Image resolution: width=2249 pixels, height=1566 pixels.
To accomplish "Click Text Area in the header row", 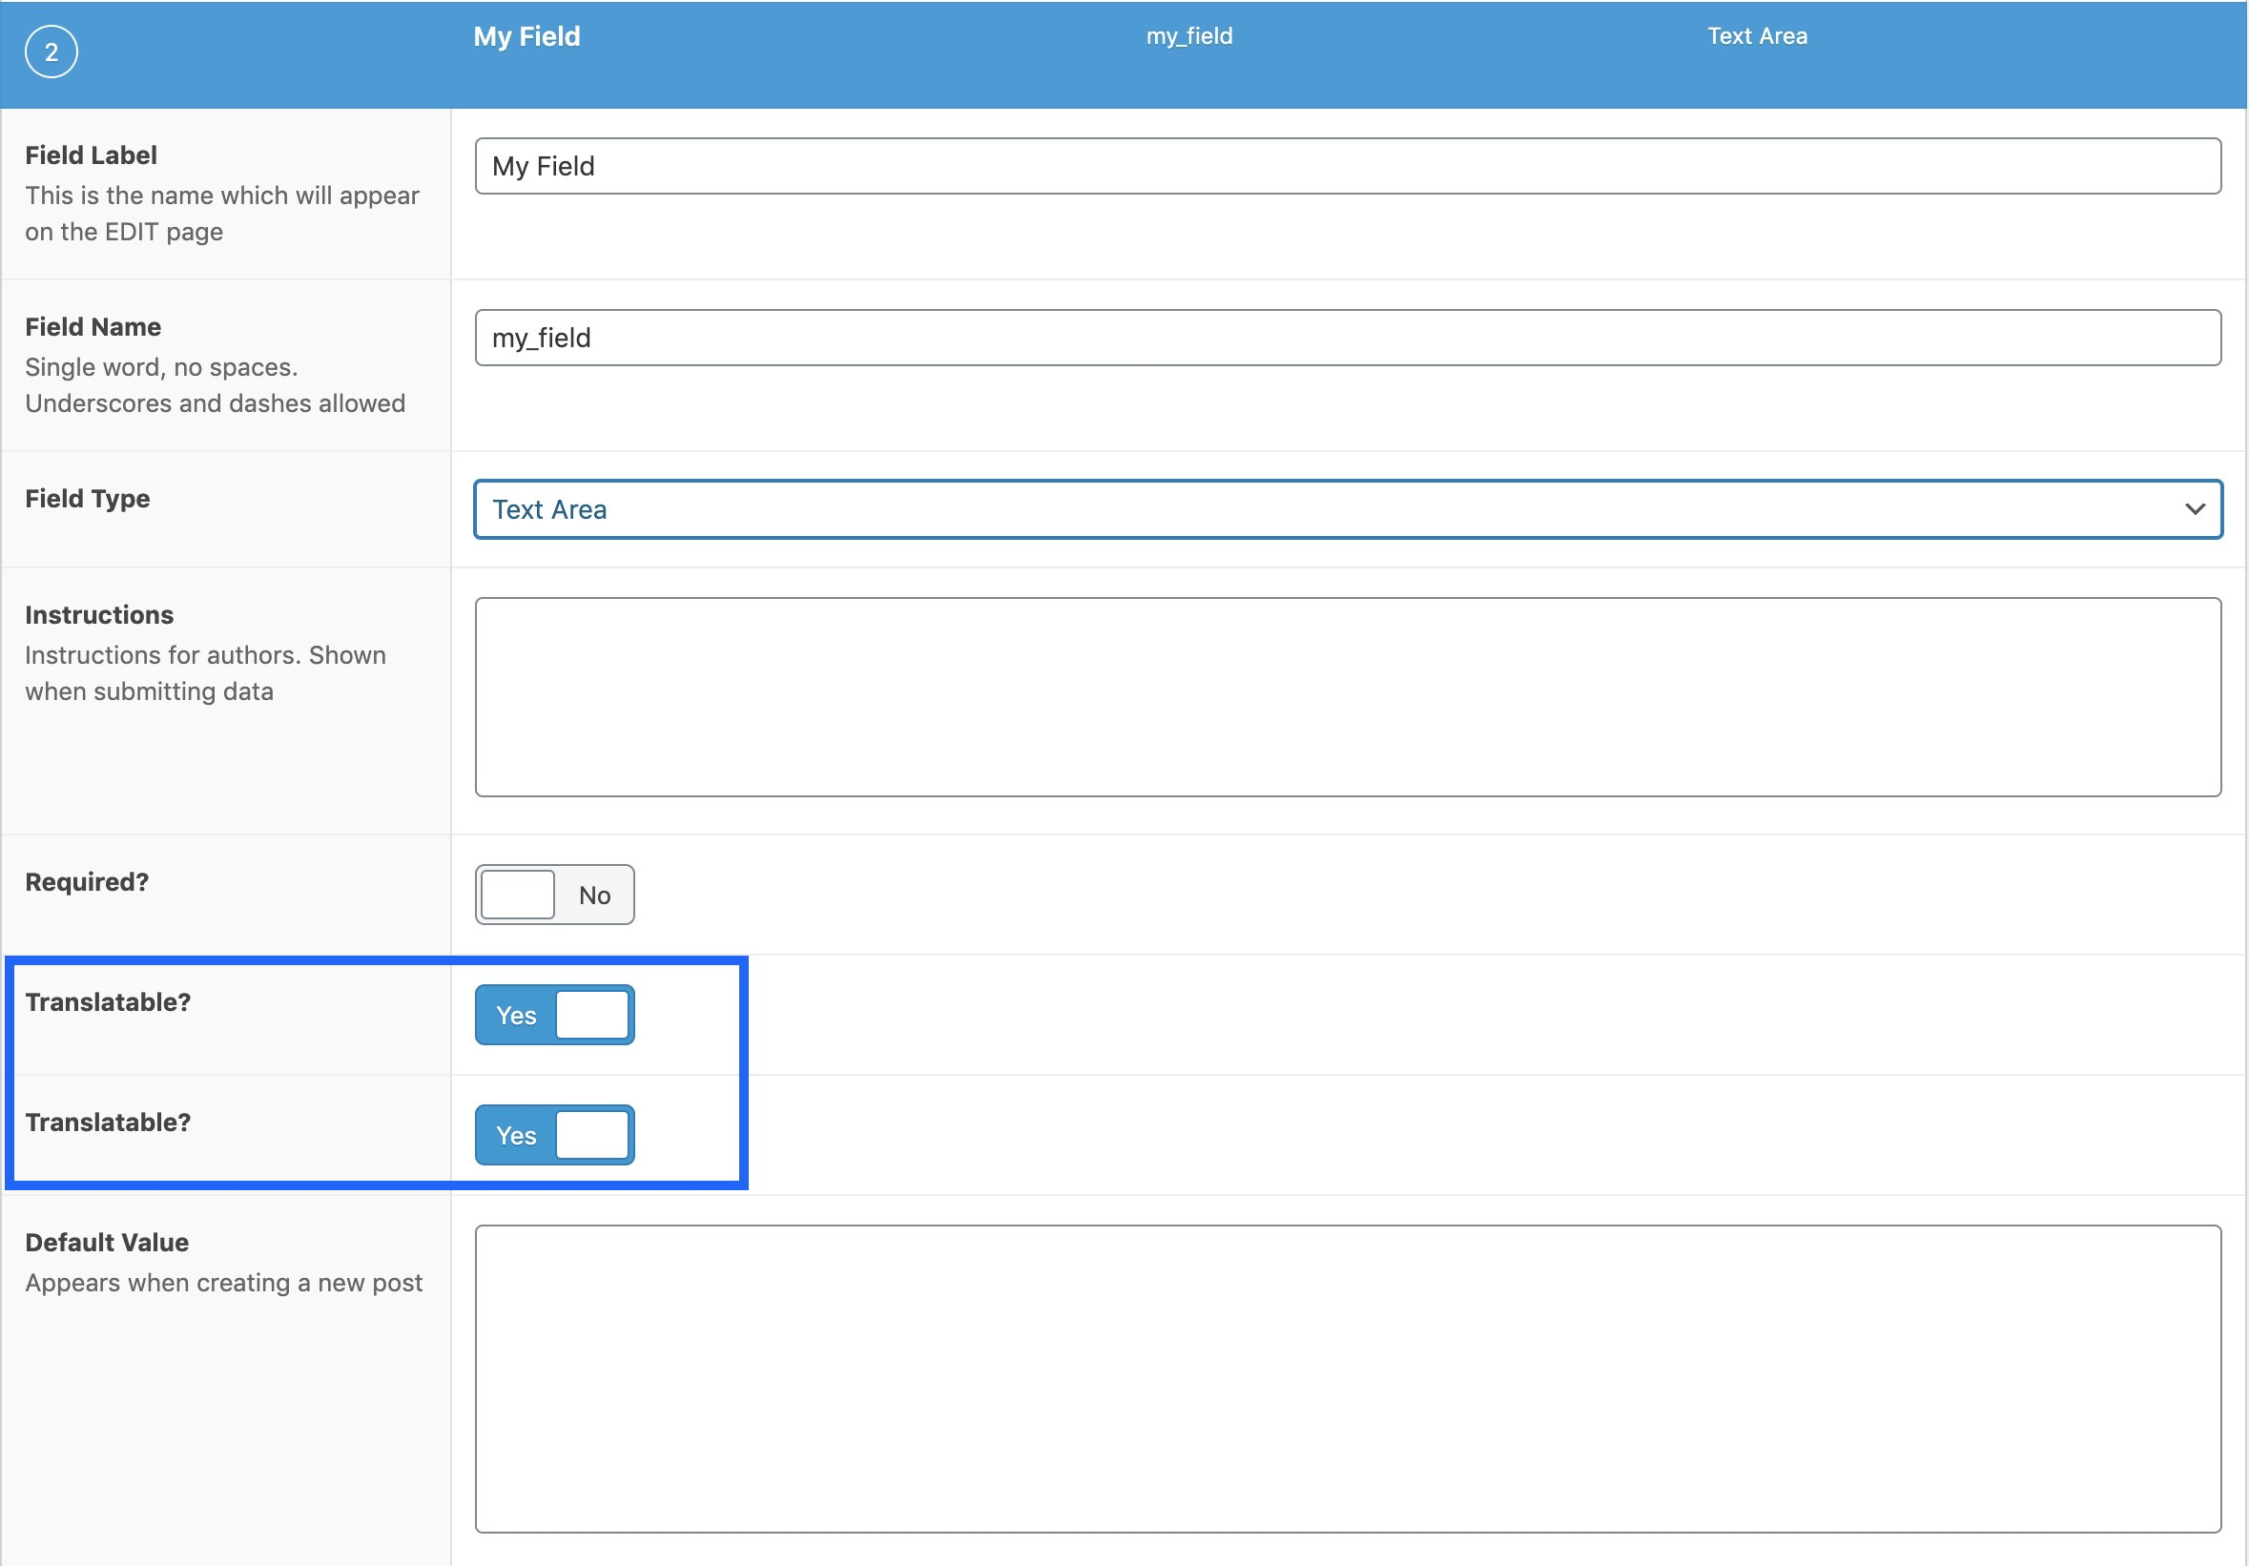I will [1756, 36].
